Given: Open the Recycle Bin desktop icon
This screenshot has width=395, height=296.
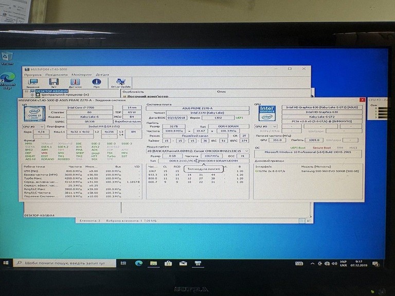Looking at the screenshot, I should (7, 58).
